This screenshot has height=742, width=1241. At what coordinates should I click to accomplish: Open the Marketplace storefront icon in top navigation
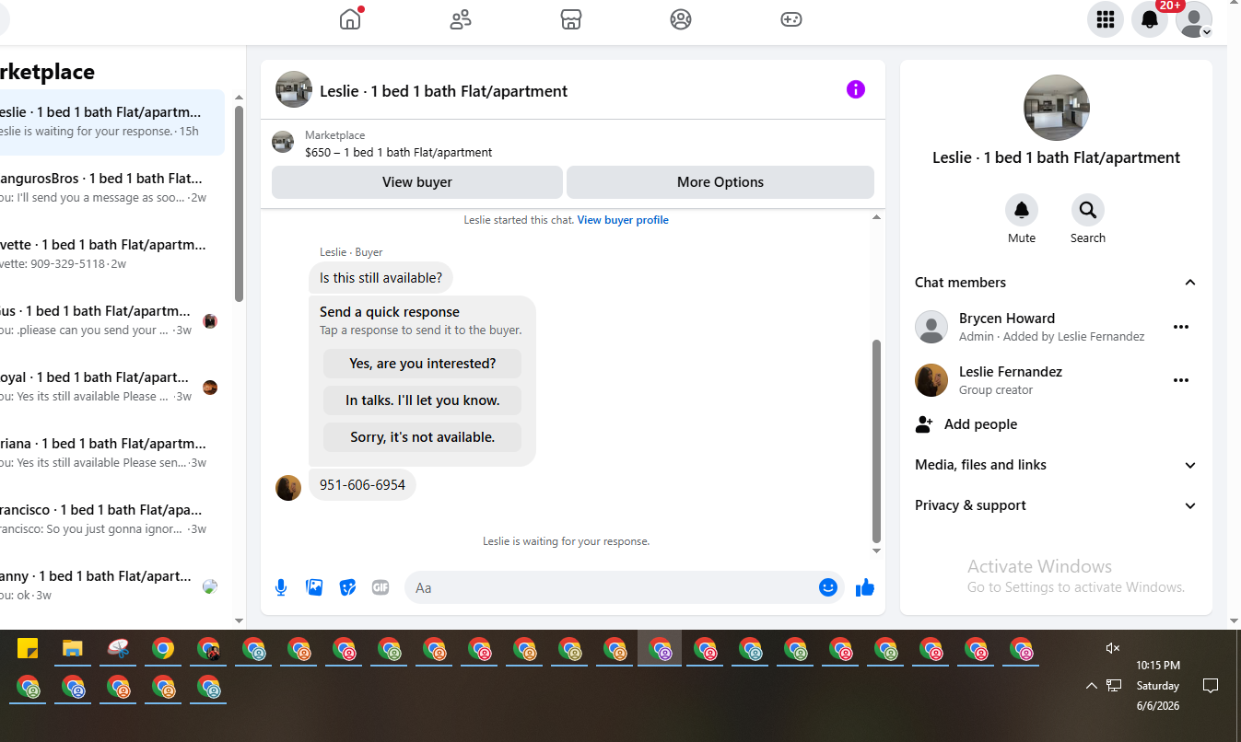[571, 19]
